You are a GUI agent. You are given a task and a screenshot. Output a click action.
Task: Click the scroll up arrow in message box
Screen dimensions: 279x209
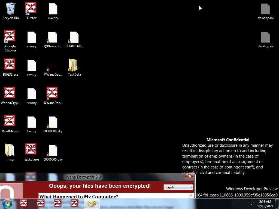pos(191,196)
